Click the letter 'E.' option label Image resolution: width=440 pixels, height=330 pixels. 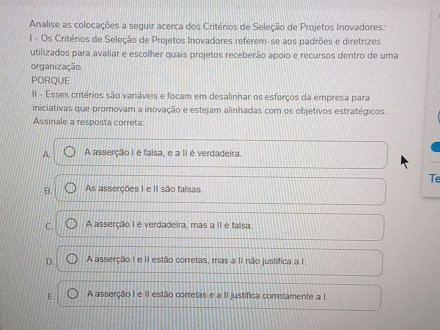point(52,297)
